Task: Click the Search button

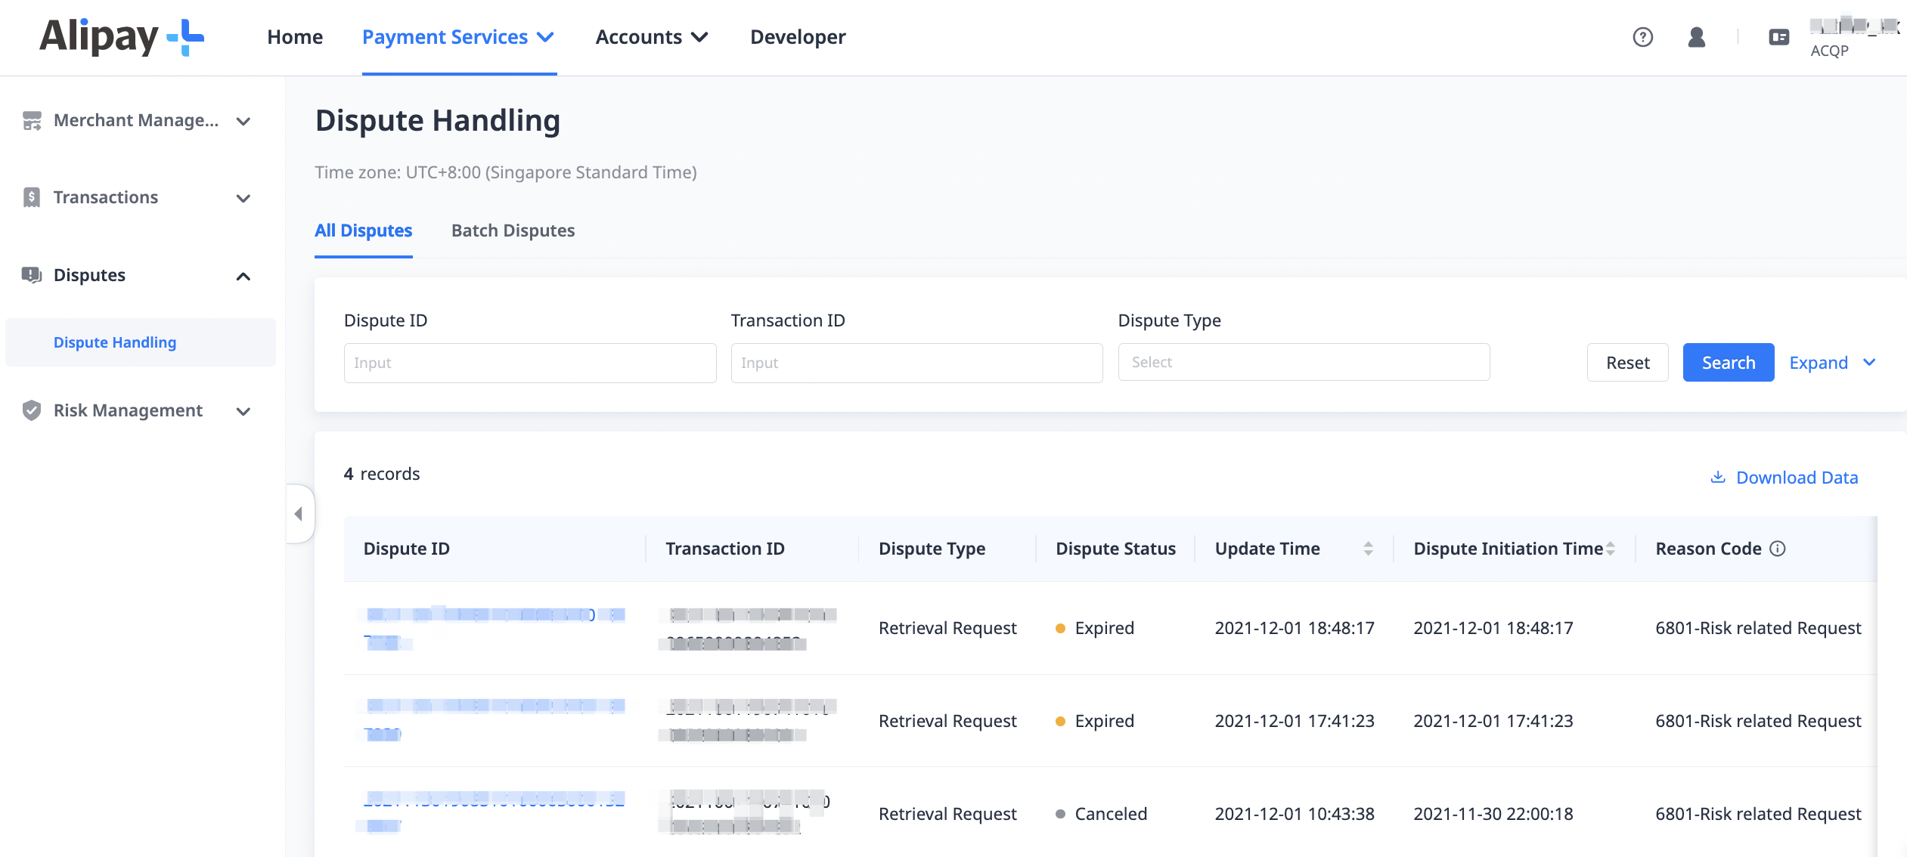Action: (1729, 362)
